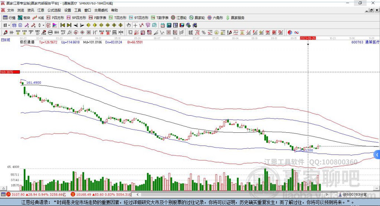Click the blue side panel expander arrow
Screen dimensions: 380x206
click(377, 155)
